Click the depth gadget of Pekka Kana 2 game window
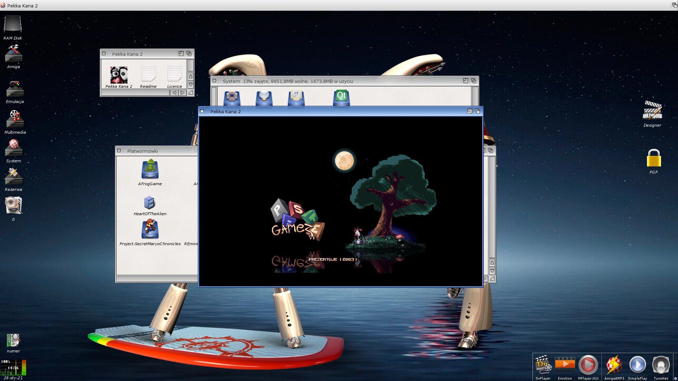 click(x=477, y=111)
